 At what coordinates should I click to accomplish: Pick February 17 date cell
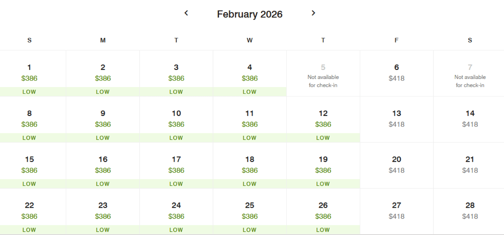176,165
